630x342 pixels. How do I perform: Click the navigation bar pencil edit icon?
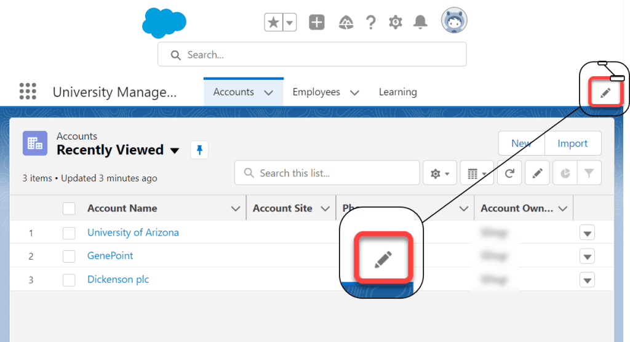[605, 93]
